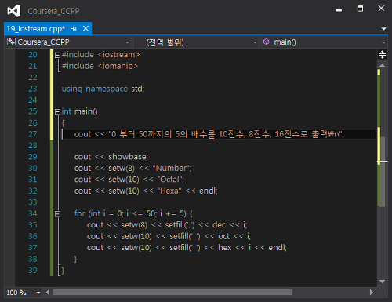Click the vertical scrollbar thumb
The image size is (392, 302).
pos(383,172)
